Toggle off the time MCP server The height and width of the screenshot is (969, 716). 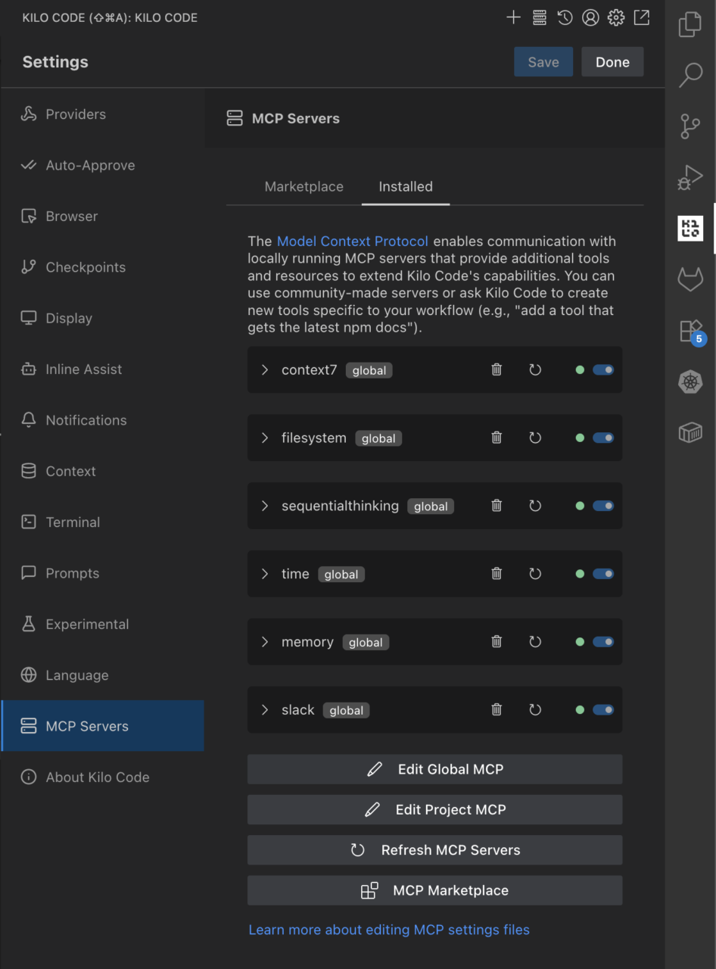point(603,574)
